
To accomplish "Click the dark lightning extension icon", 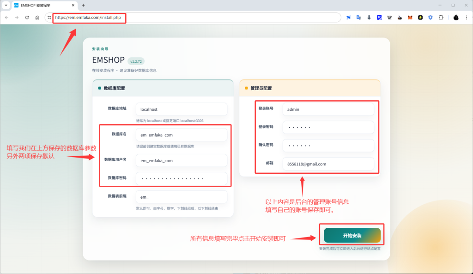I will click(420, 17).
